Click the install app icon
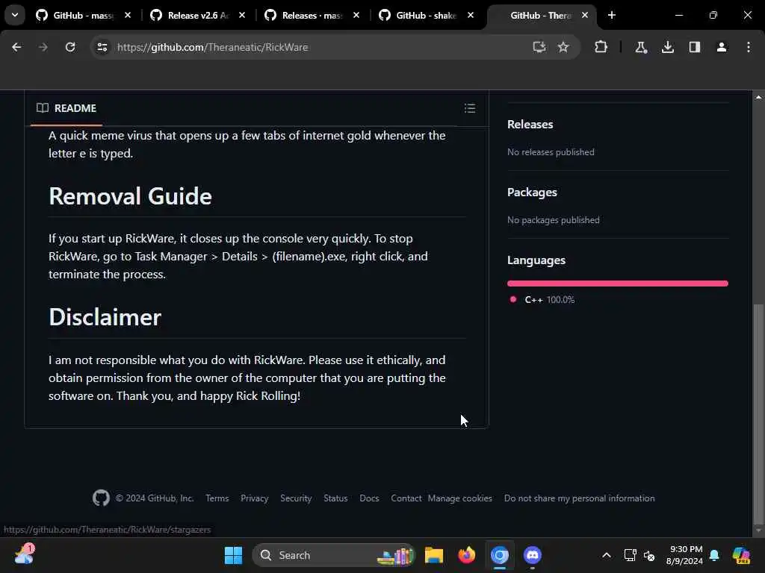 [x=539, y=47]
